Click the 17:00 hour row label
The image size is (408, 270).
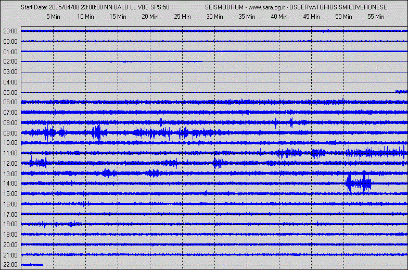point(10,215)
